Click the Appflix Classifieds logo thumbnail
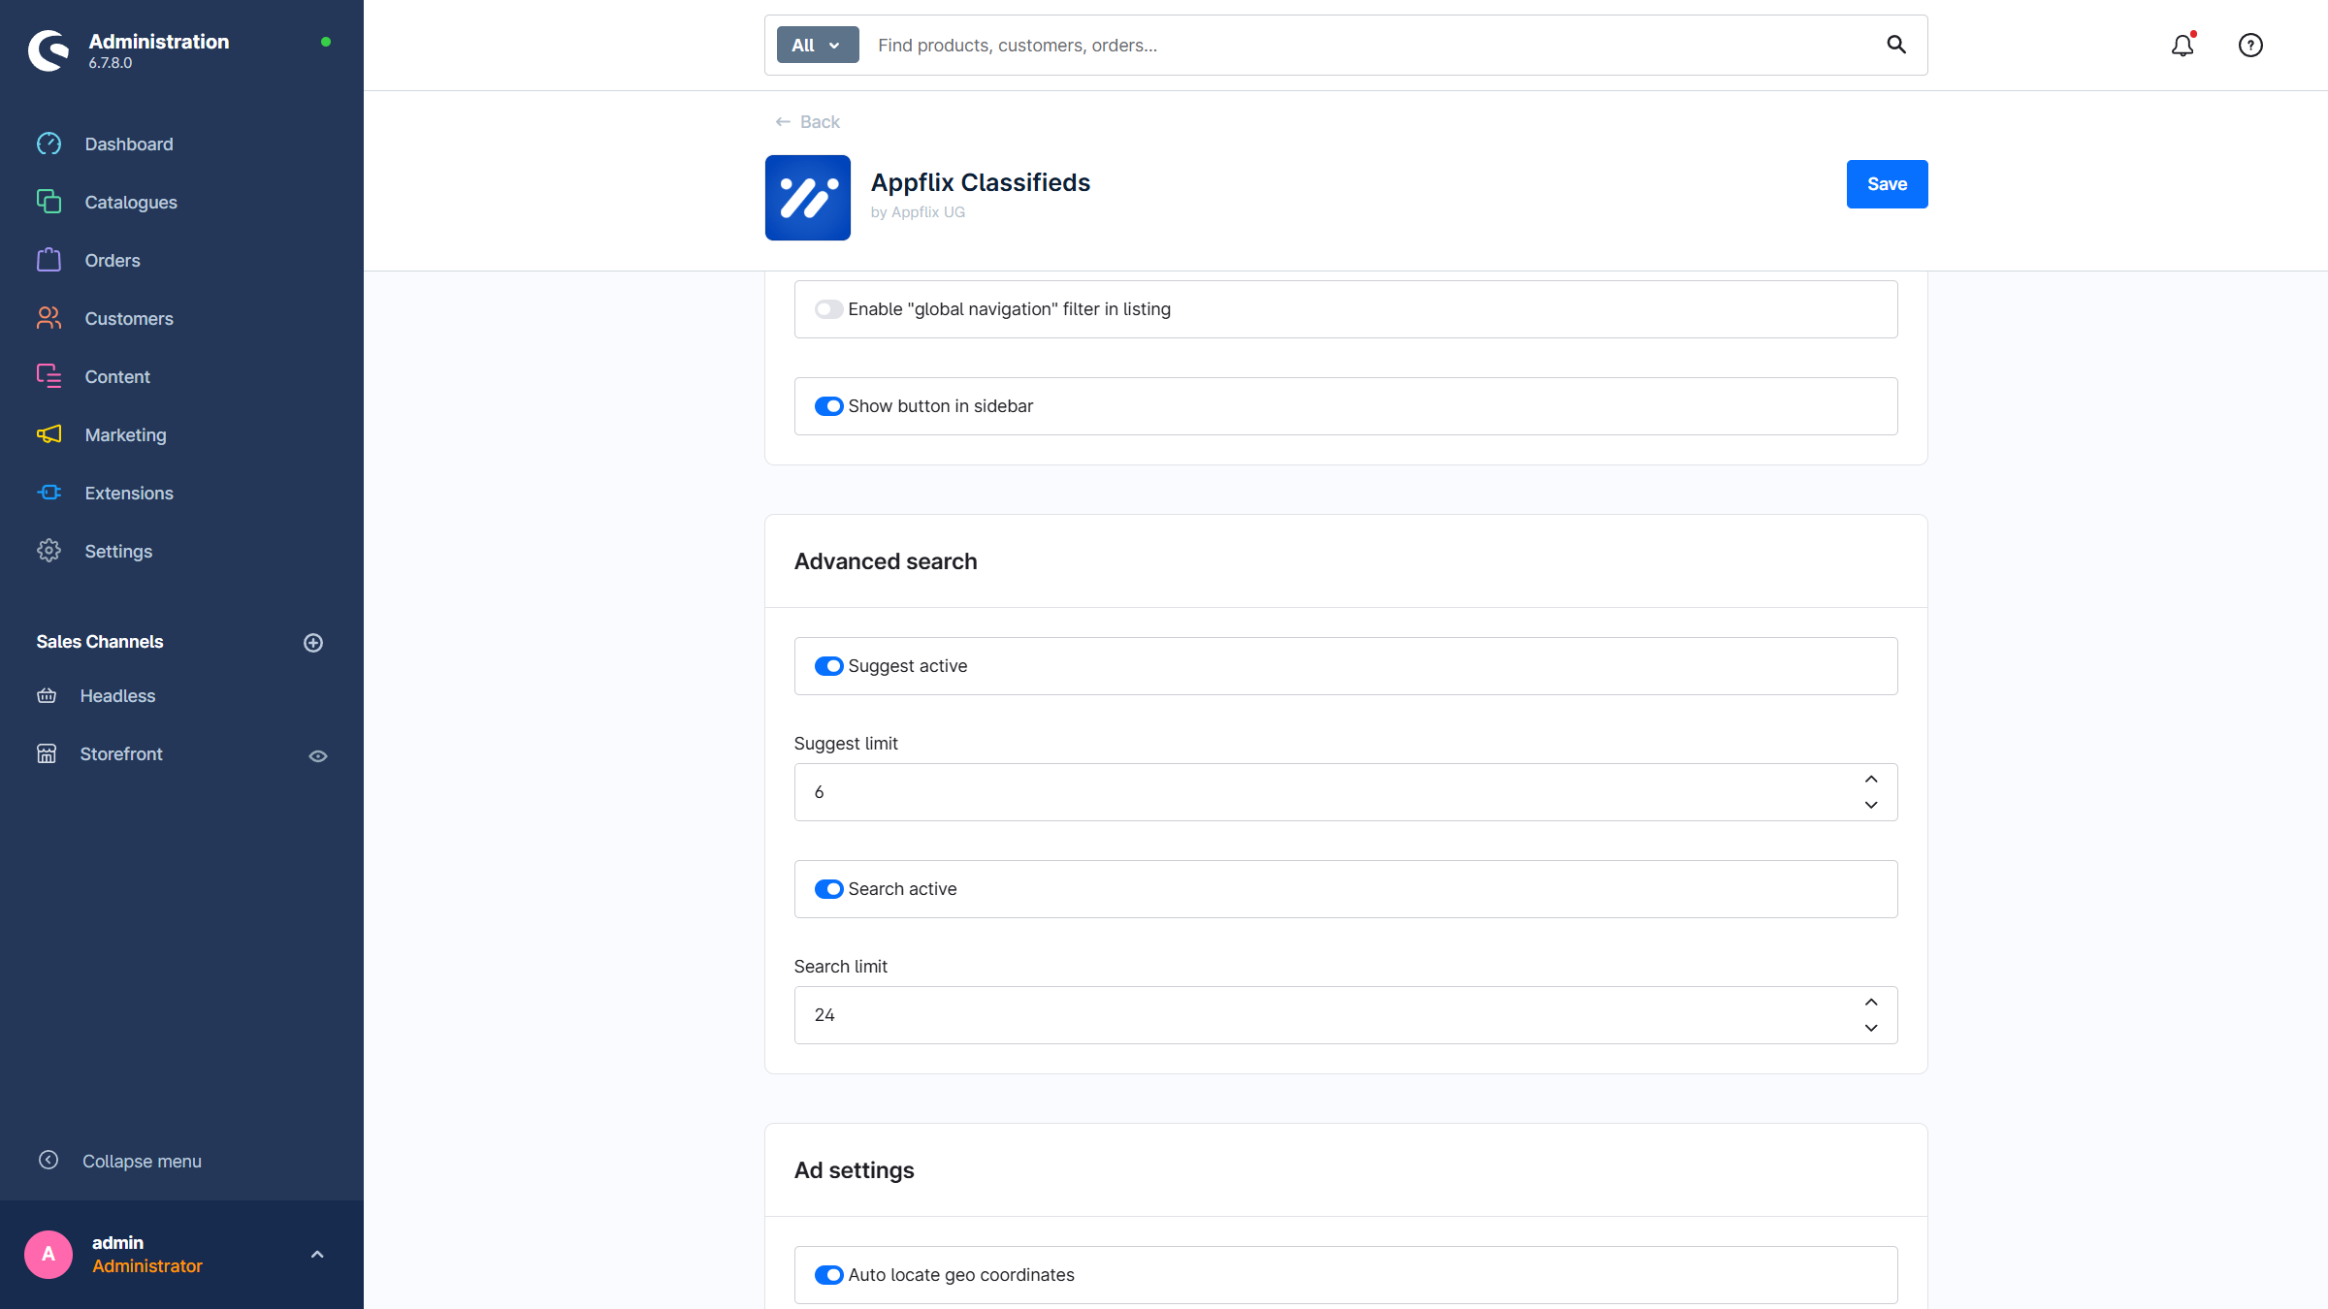This screenshot has height=1309, width=2328. (x=807, y=198)
